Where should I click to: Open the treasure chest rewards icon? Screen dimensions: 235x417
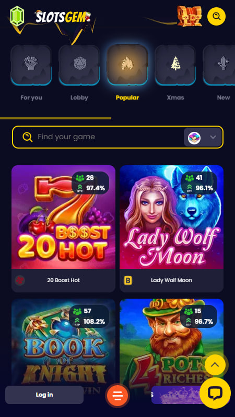pos(190,16)
